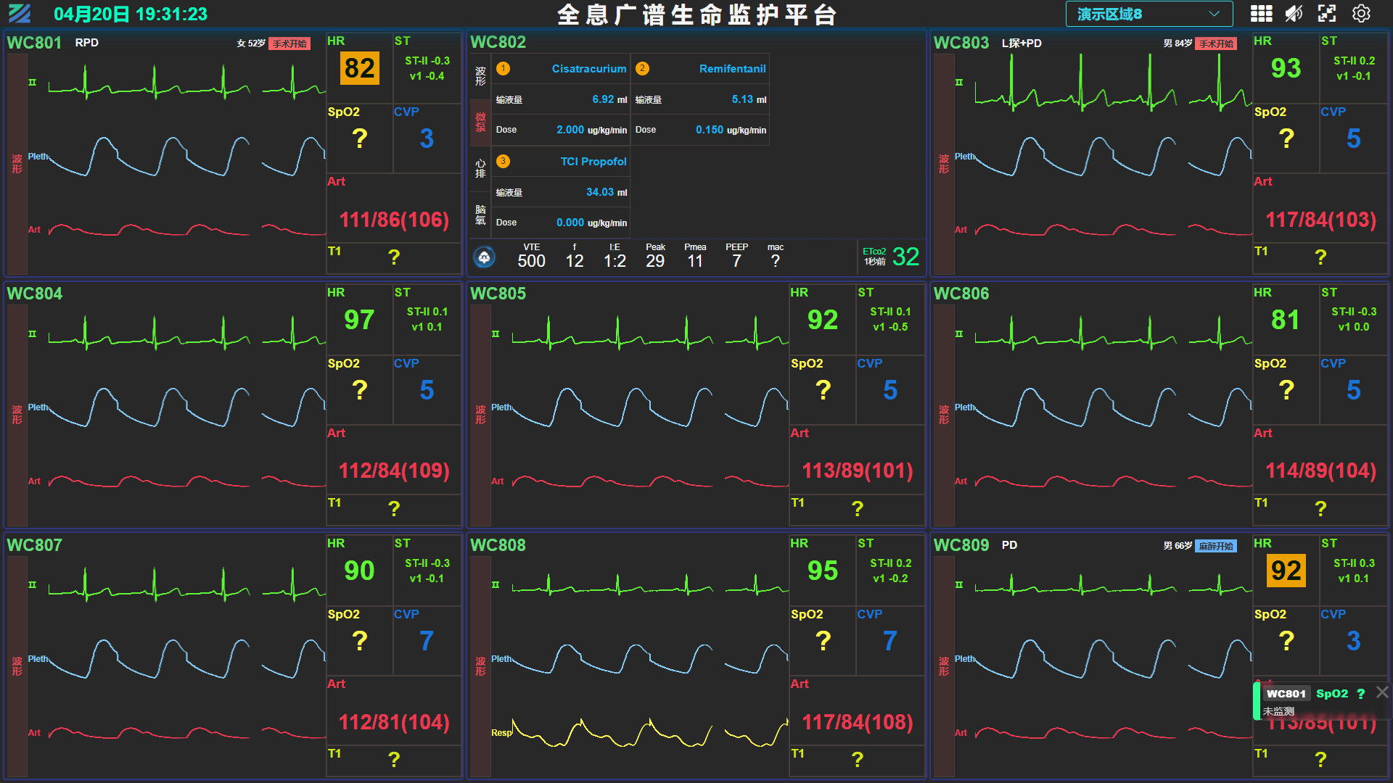Toggle the muted alarm sound icon
The image size is (1393, 783).
click(x=1294, y=14)
